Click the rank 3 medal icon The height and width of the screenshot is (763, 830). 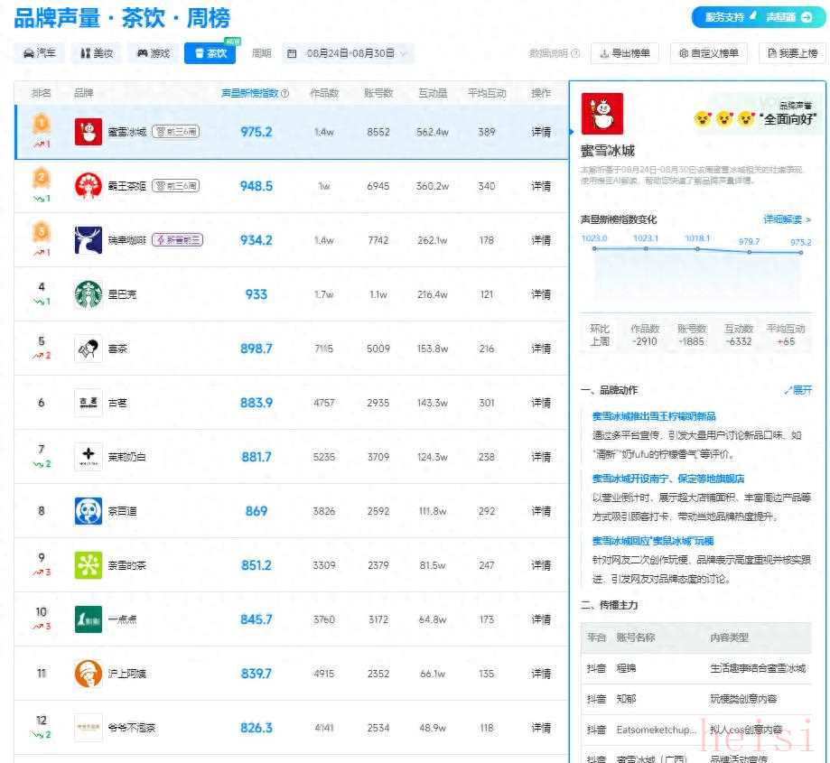tap(42, 232)
